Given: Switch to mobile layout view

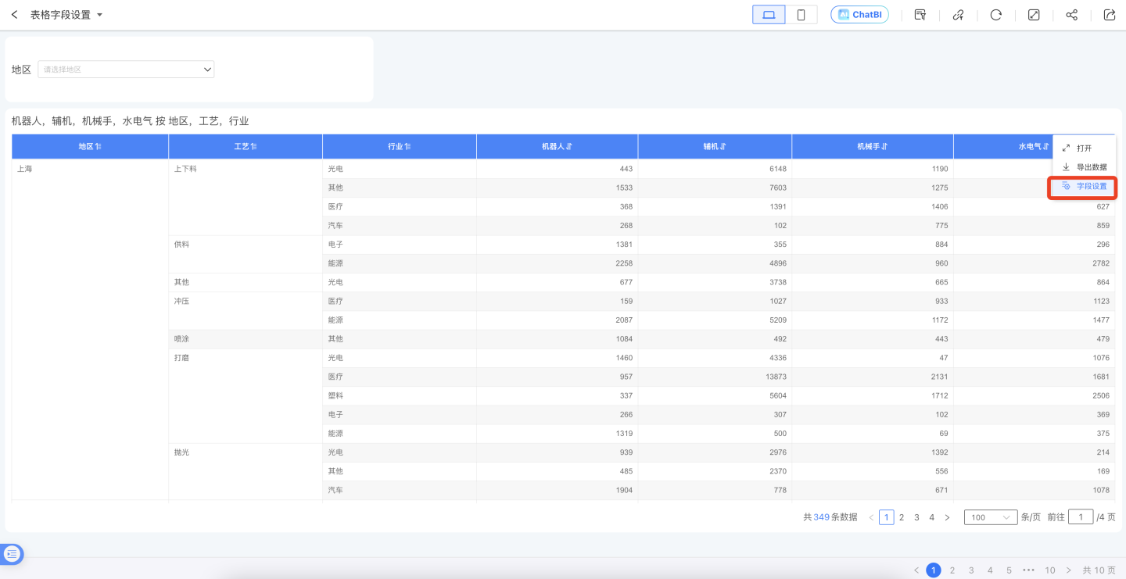Looking at the screenshot, I should pyautogui.click(x=801, y=15).
